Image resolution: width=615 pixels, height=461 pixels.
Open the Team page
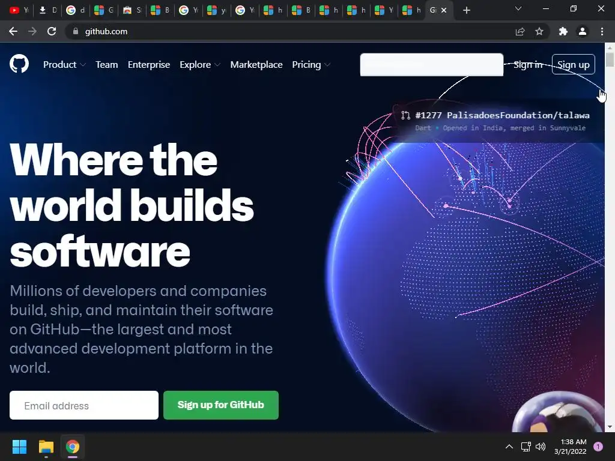tap(107, 65)
